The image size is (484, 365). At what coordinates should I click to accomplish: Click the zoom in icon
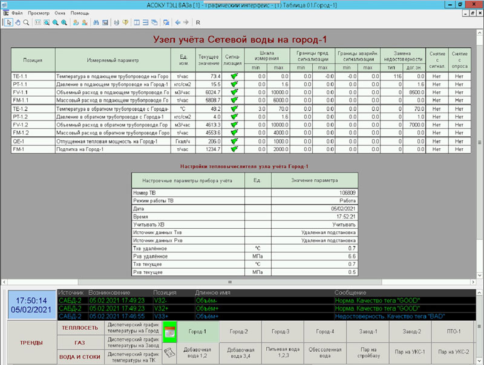(x=64, y=22)
